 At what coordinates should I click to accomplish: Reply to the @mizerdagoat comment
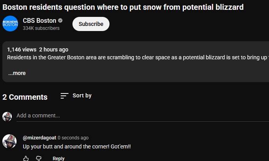[59, 158]
